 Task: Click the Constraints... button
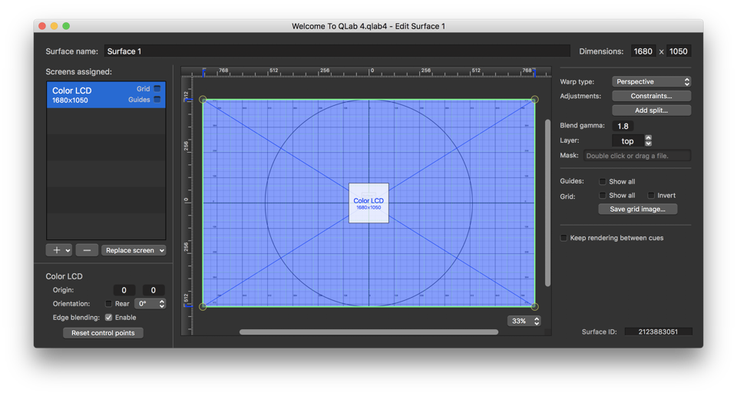coord(651,96)
